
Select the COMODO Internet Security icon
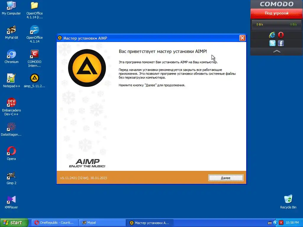click(x=34, y=59)
